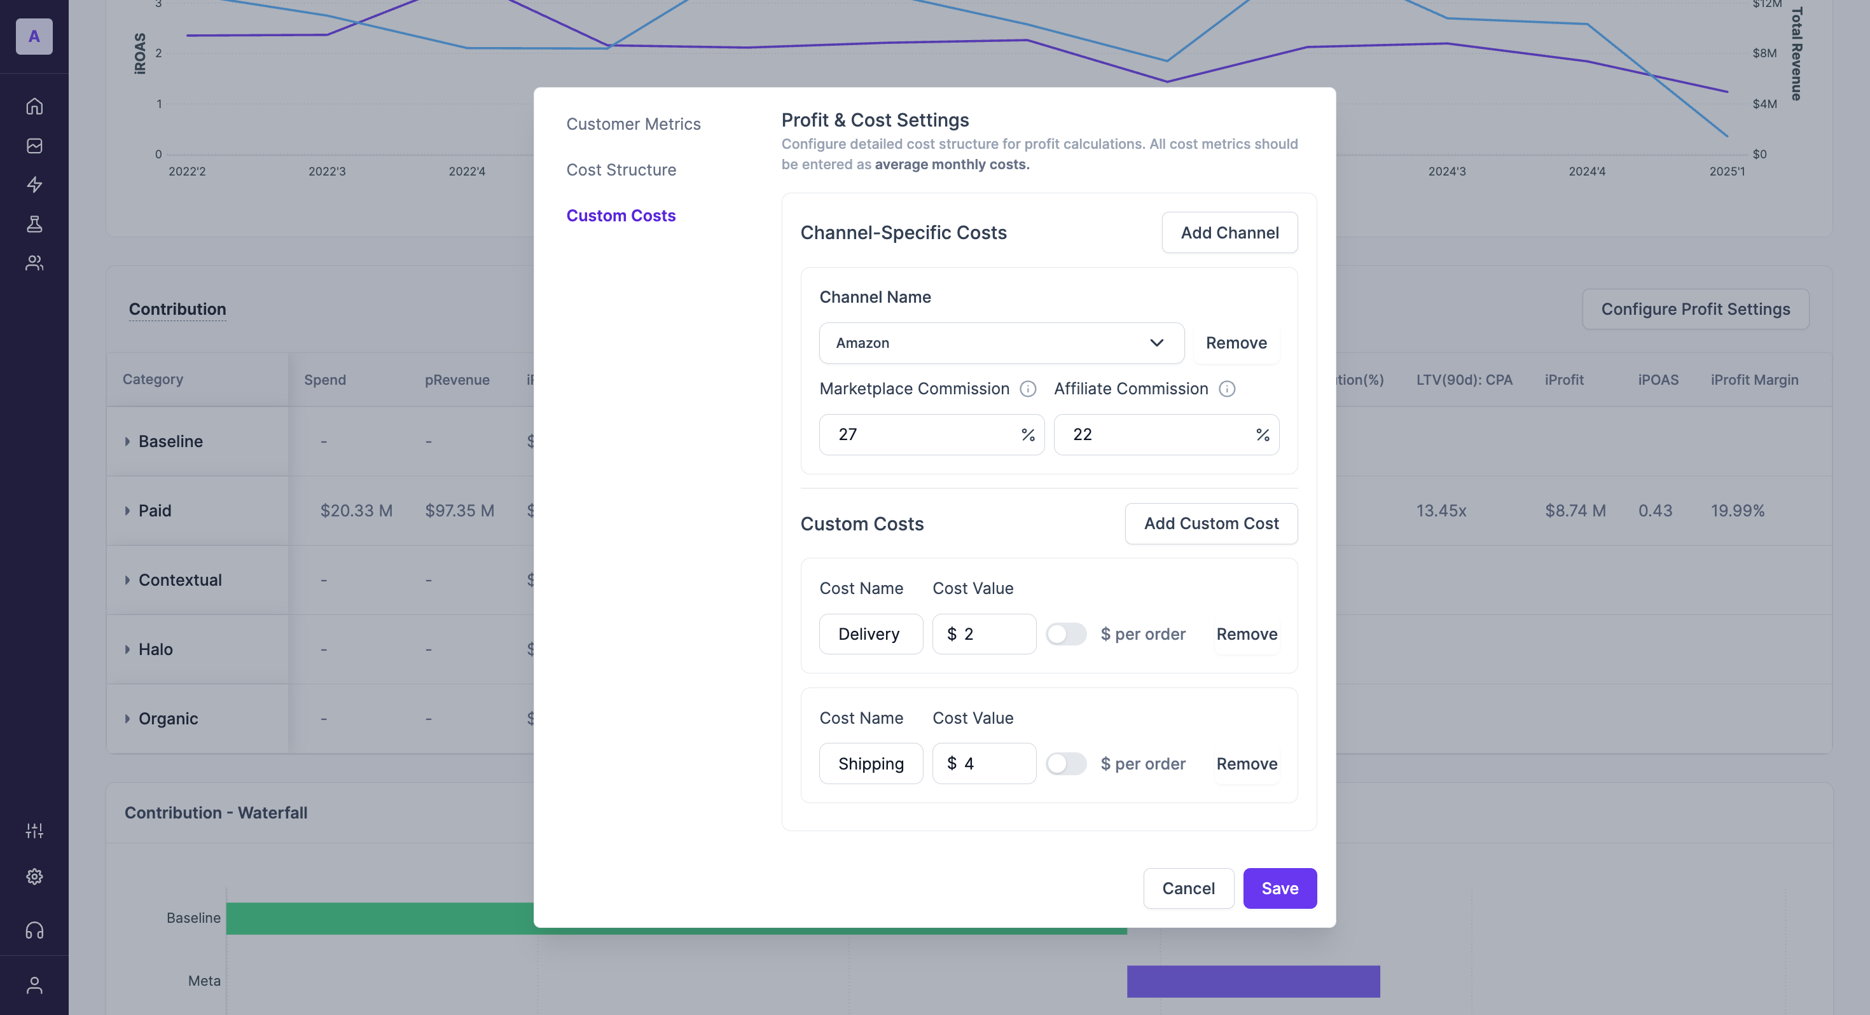
Task: Open the flask experiments sidebar icon
Action: (34, 224)
